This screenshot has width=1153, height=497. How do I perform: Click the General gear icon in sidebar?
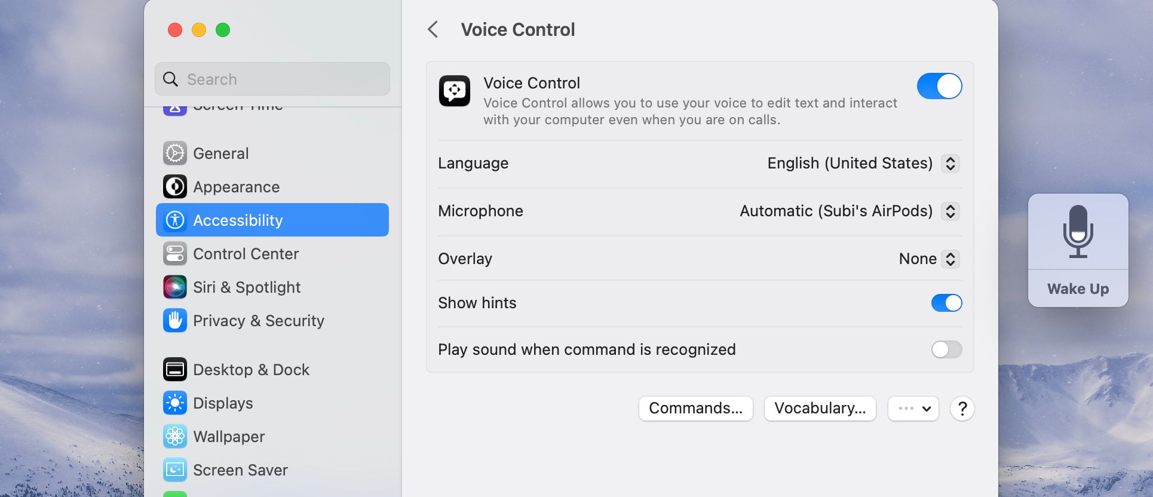175,154
